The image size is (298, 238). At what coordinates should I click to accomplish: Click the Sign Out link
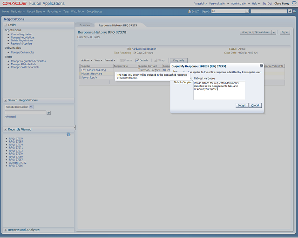[267, 3]
